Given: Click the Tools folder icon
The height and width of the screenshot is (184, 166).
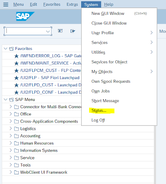Looking at the screenshot, I should (17, 165).
